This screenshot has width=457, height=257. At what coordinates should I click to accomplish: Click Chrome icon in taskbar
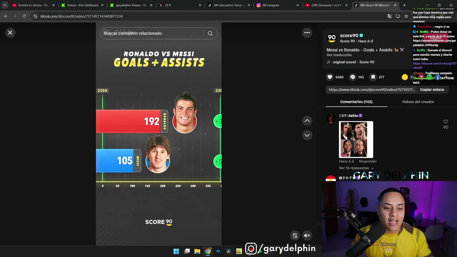pyautogui.click(x=208, y=251)
